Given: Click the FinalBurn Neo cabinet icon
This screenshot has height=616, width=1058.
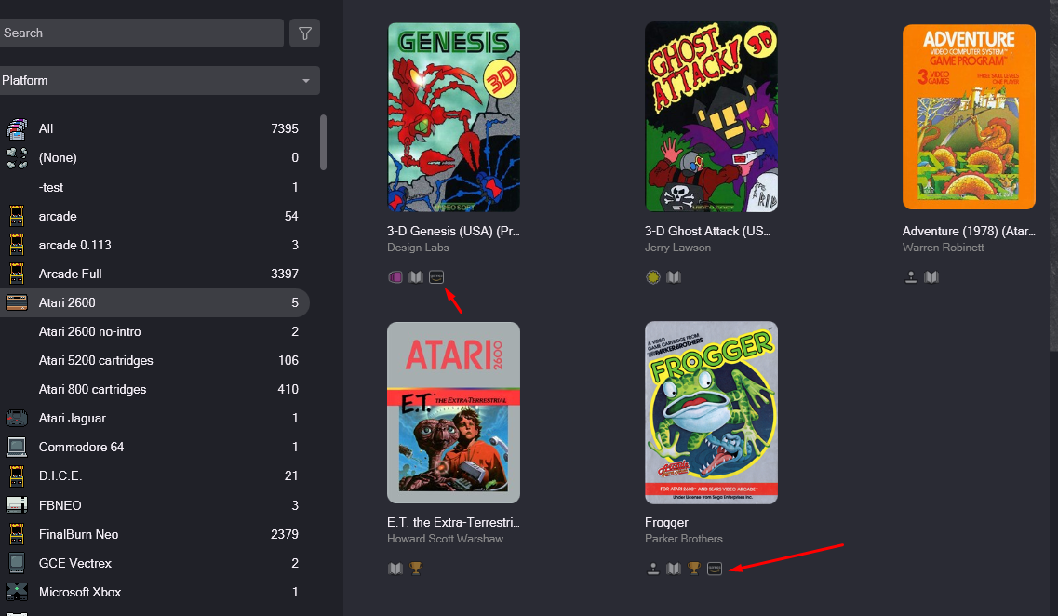Looking at the screenshot, I should click(x=17, y=534).
